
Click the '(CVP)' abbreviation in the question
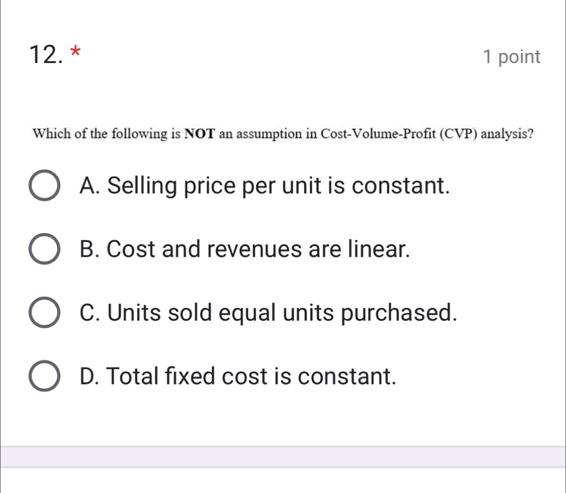tap(459, 133)
